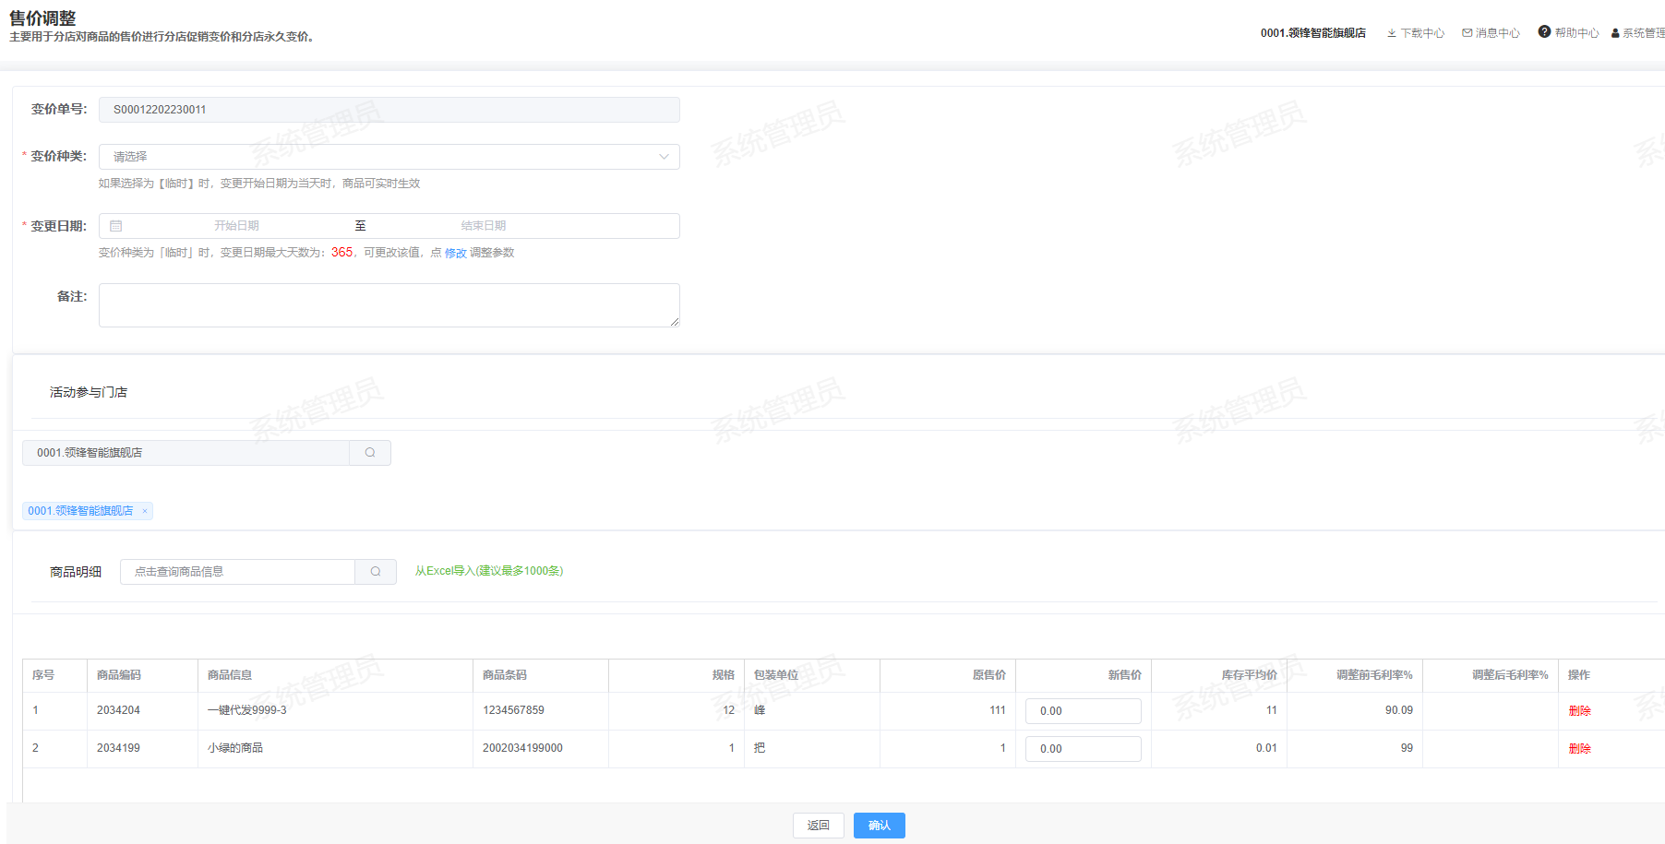This screenshot has width=1665, height=844.
Task: Click the search icon beside 商品明细 field
Action: [376, 572]
